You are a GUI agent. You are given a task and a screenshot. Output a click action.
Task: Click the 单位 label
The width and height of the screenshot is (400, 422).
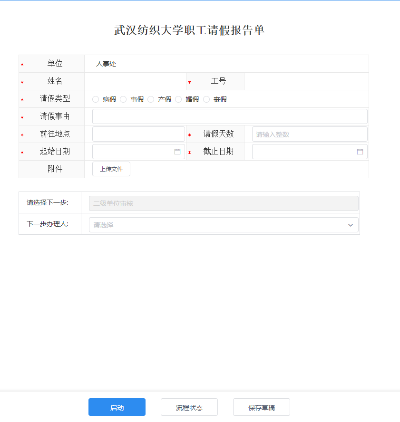55,64
